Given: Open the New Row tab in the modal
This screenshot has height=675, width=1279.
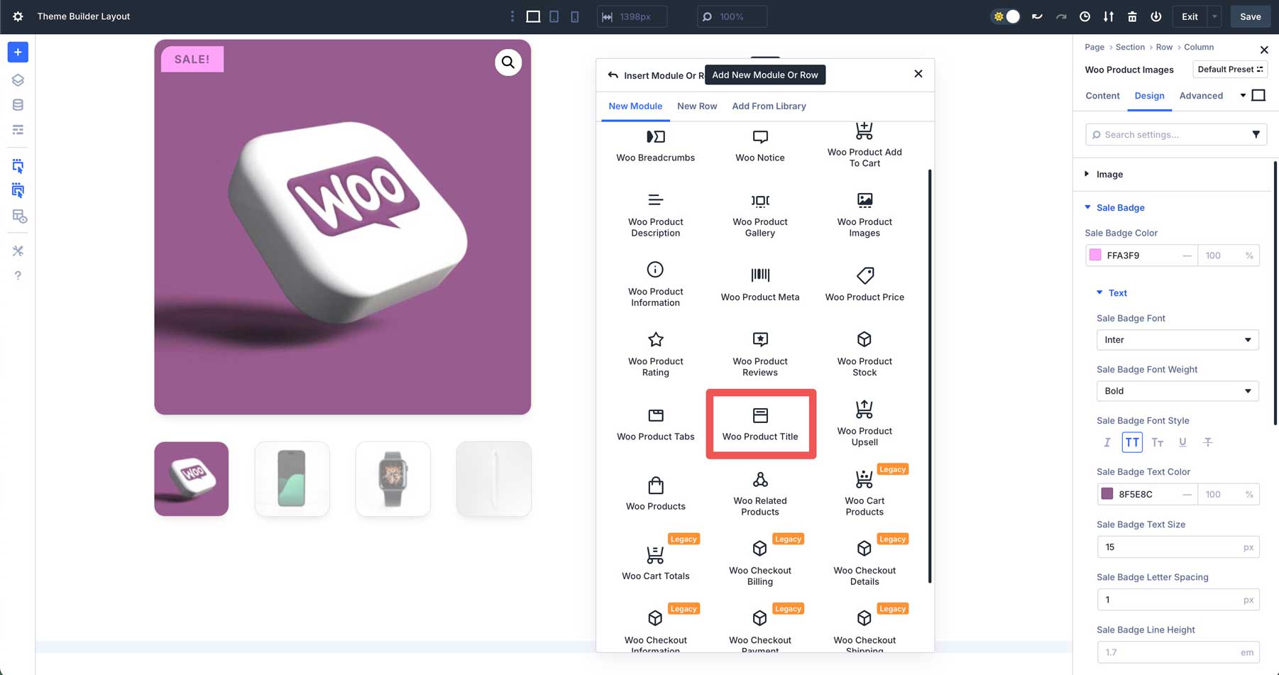Looking at the screenshot, I should point(697,106).
